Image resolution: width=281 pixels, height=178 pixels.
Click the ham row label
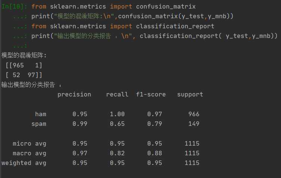click(x=40, y=114)
